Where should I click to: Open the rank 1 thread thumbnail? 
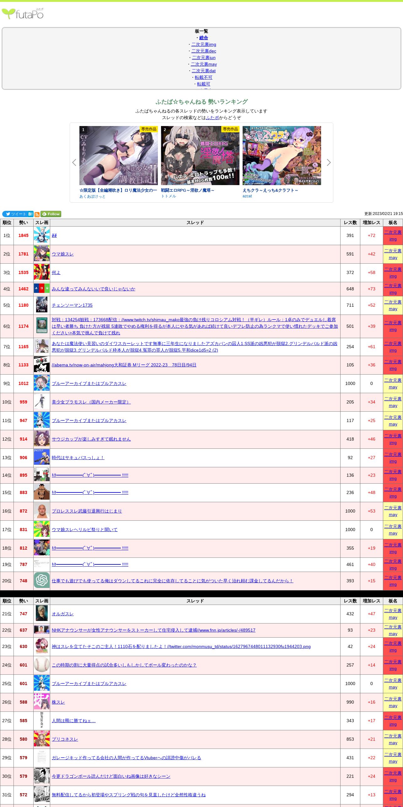pos(42,235)
